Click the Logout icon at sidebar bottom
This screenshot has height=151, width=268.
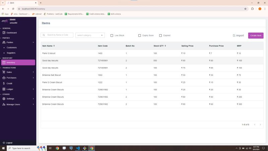coord(4,143)
